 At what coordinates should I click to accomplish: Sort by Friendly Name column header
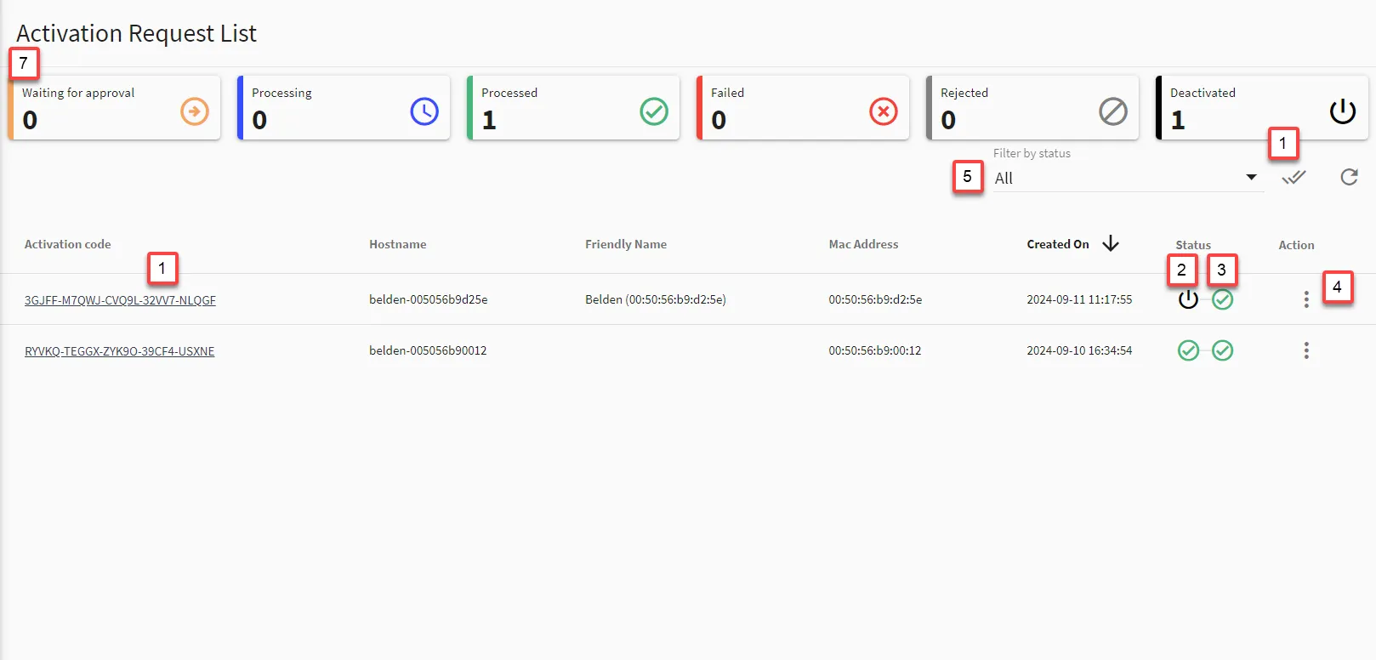pyautogui.click(x=626, y=244)
